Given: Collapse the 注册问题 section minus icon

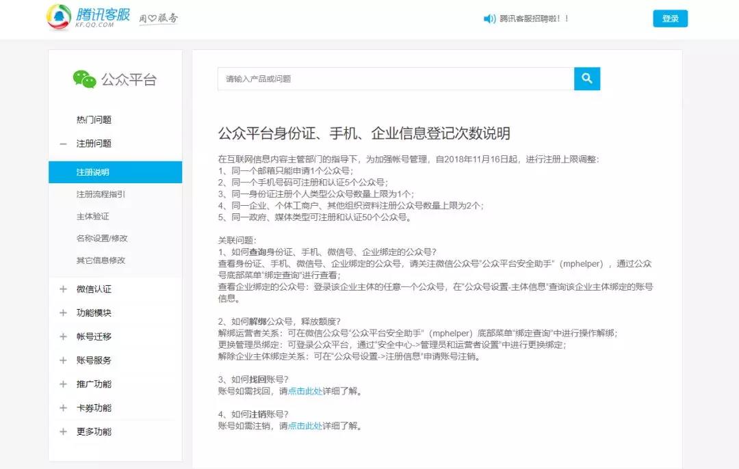Looking at the screenshot, I should pyautogui.click(x=63, y=144).
